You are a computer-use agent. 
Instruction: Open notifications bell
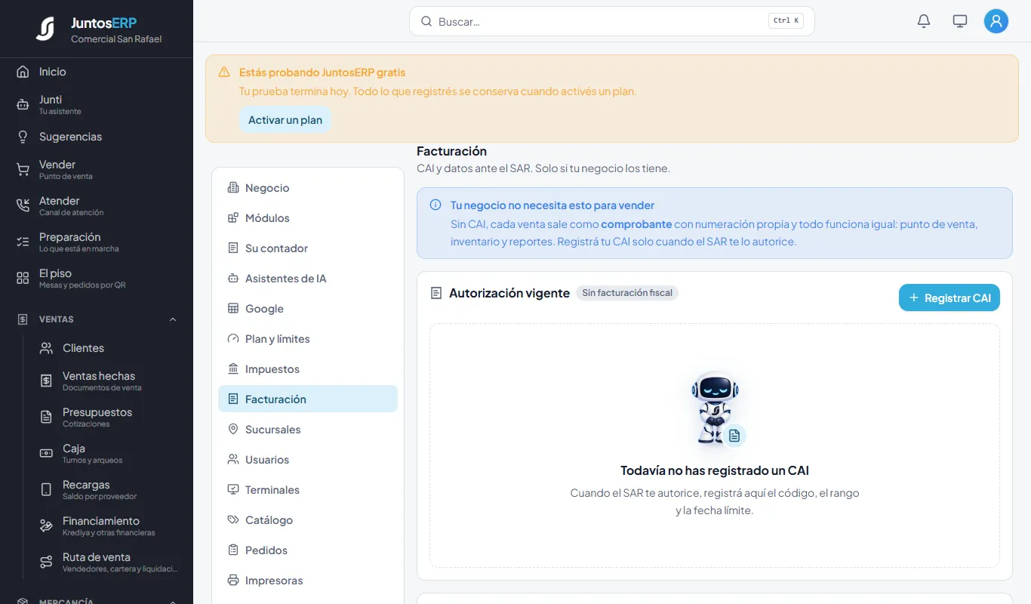click(924, 21)
